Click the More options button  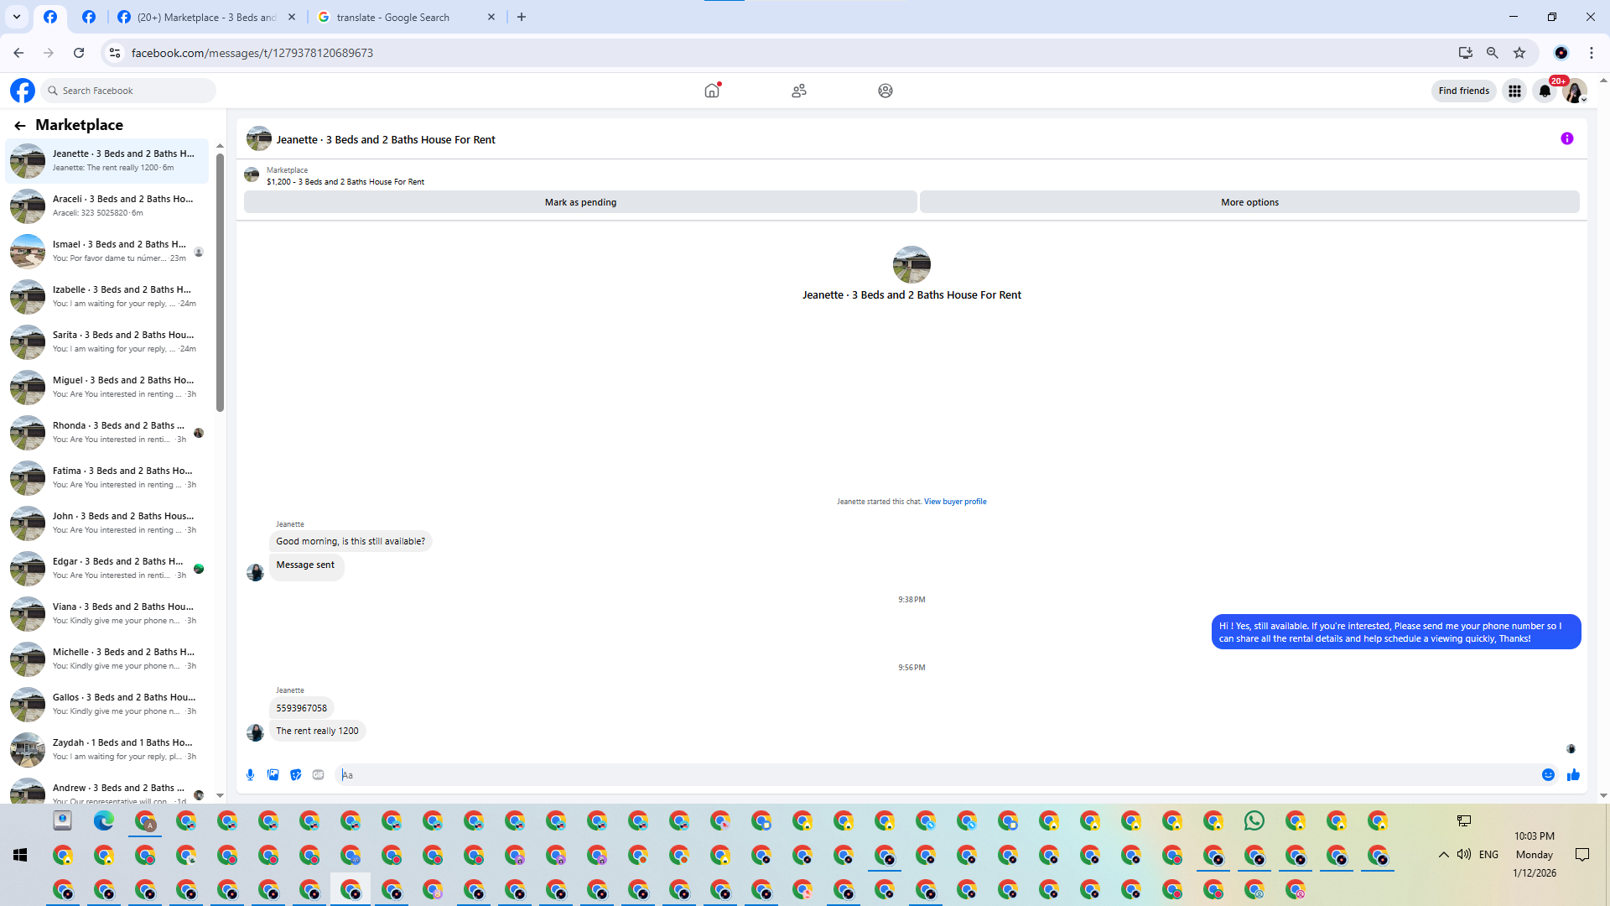point(1249,202)
